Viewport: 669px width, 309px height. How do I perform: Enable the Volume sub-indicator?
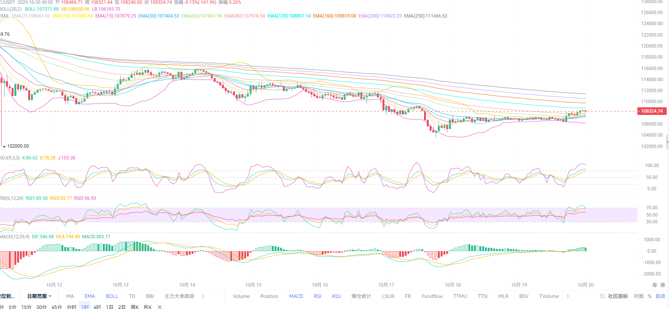[241, 296]
